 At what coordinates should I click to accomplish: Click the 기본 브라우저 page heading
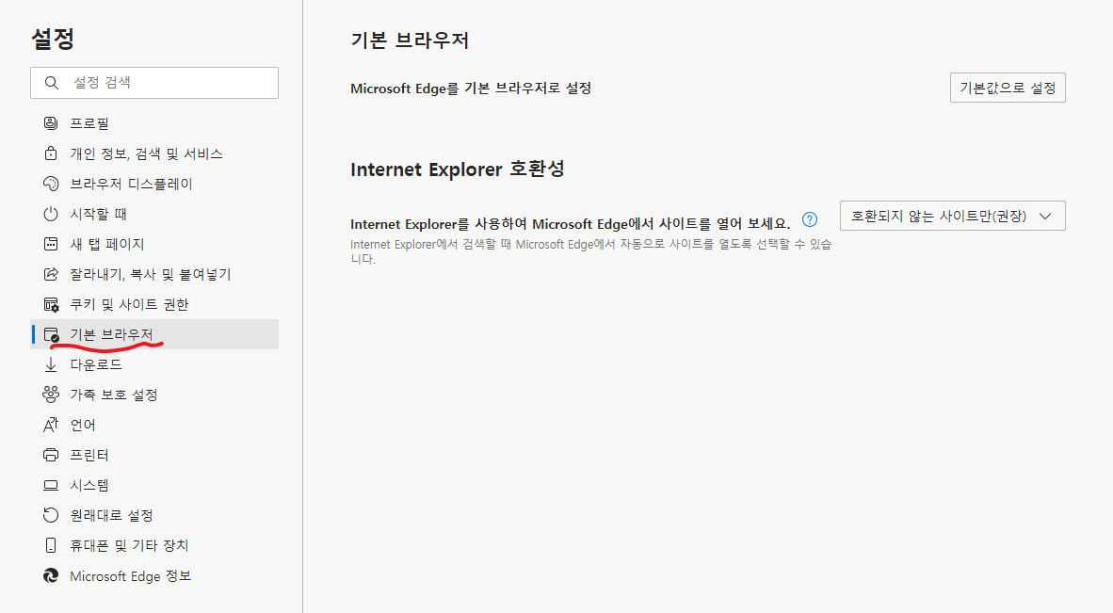coord(410,40)
